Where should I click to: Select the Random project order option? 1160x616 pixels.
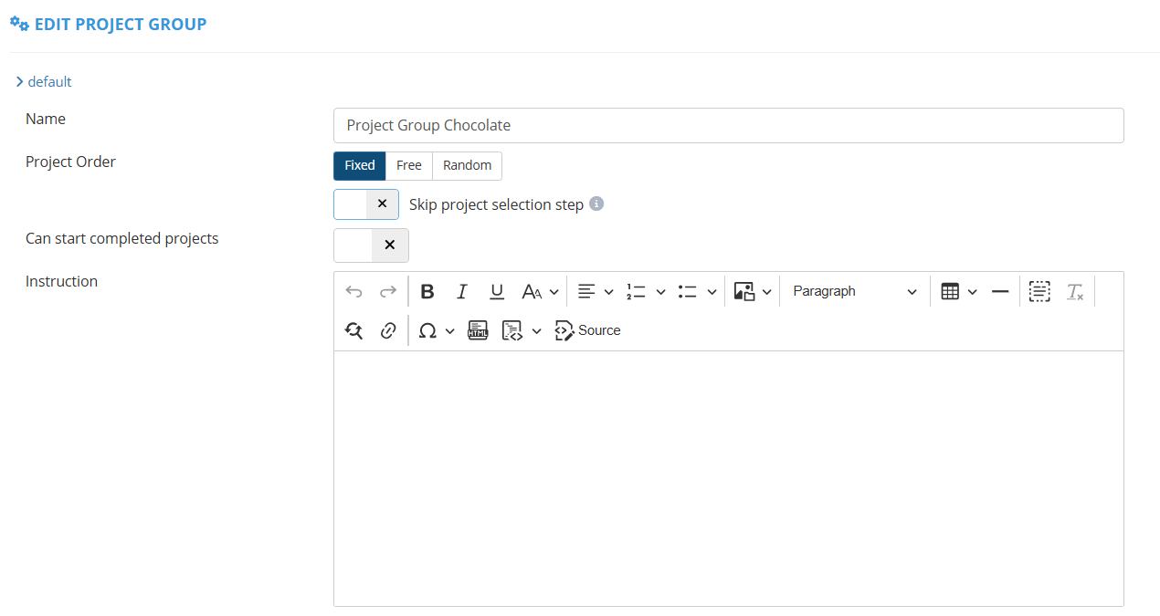click(467, 165)
